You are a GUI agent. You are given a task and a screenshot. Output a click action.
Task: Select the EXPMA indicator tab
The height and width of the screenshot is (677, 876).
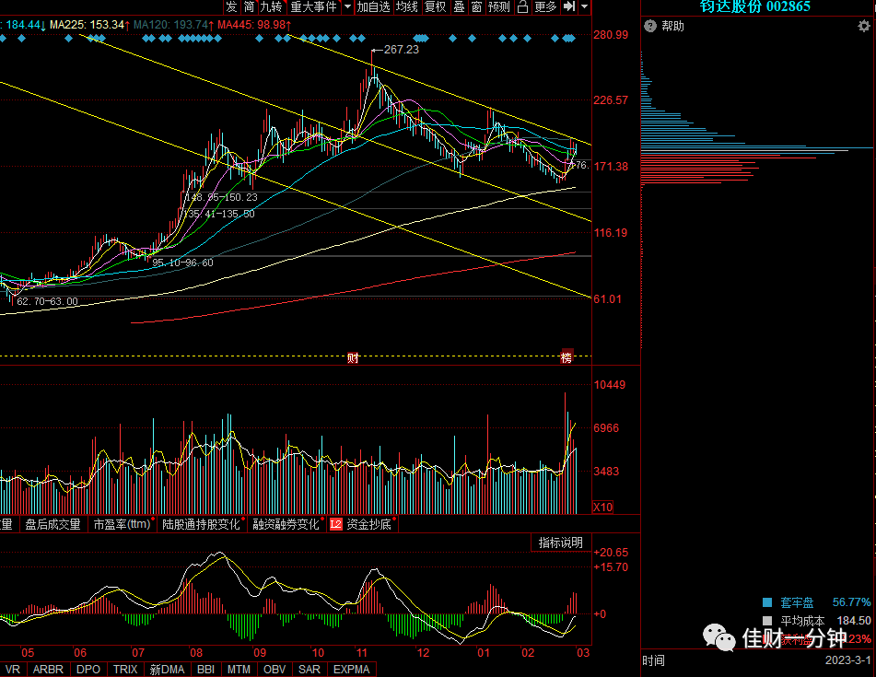351,670
